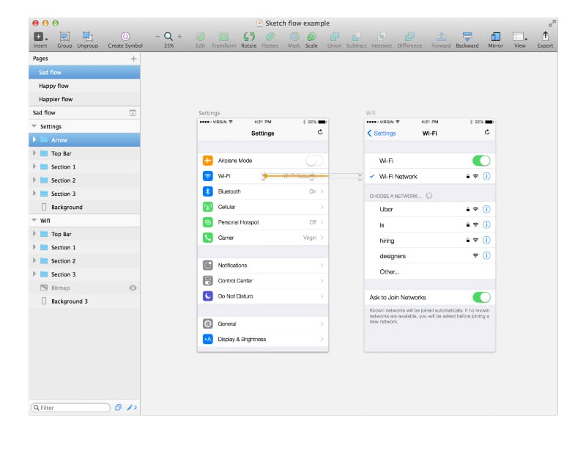Click the Export icon
586x454 pixels.
click(545, 37)
